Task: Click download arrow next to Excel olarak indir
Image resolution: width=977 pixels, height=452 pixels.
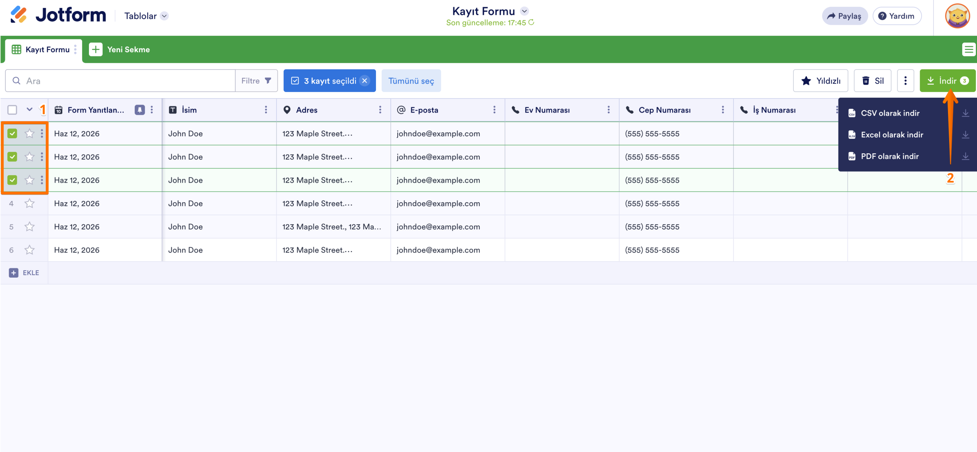Action: [966, 135]
